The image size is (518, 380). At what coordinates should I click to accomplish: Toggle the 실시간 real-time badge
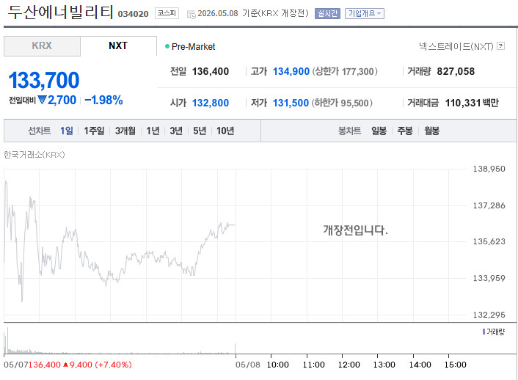(x=327, y=13)
